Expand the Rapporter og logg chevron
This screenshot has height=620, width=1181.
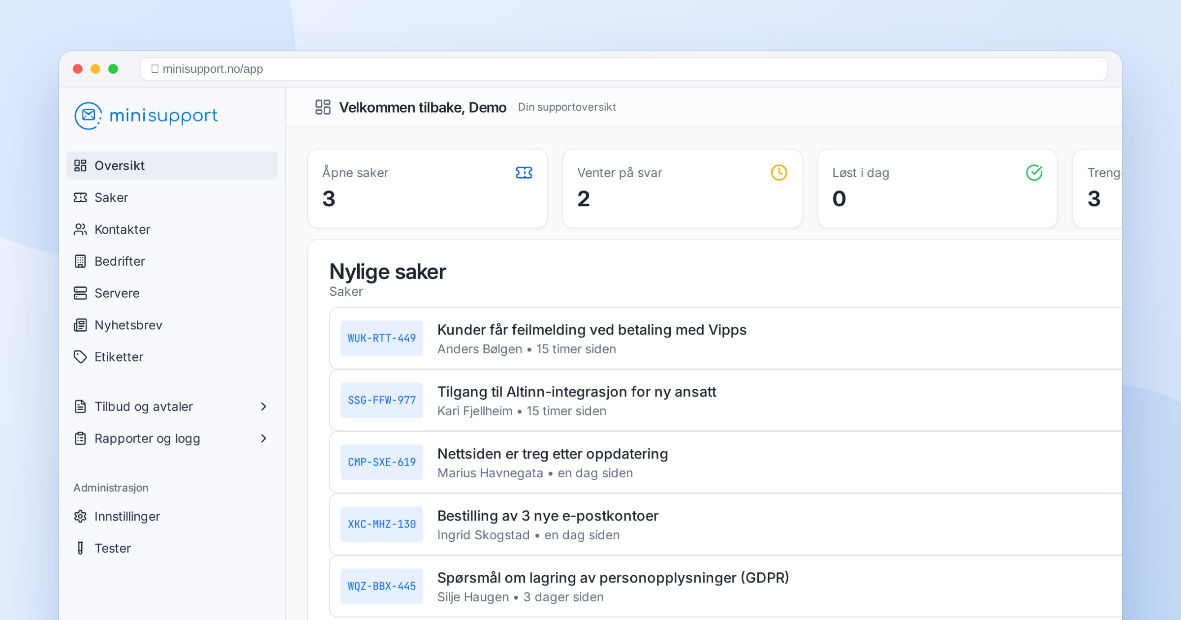pyautogui.click(x=264, y=438)
